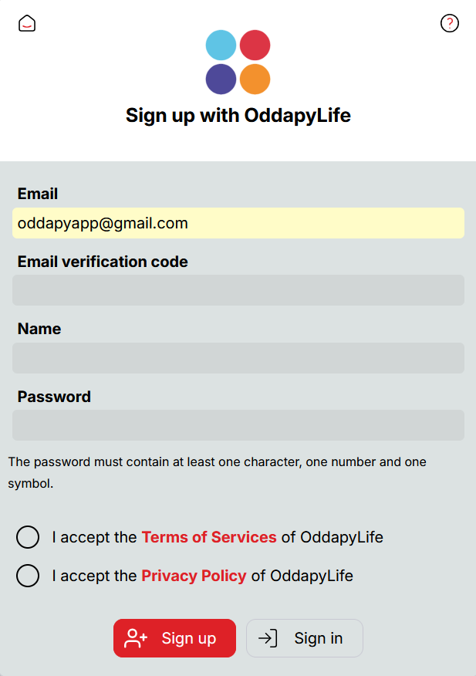This screenshot has height=676, width=476.
Task: Click the purple circle of the logo
Action: tap(221, 79)
